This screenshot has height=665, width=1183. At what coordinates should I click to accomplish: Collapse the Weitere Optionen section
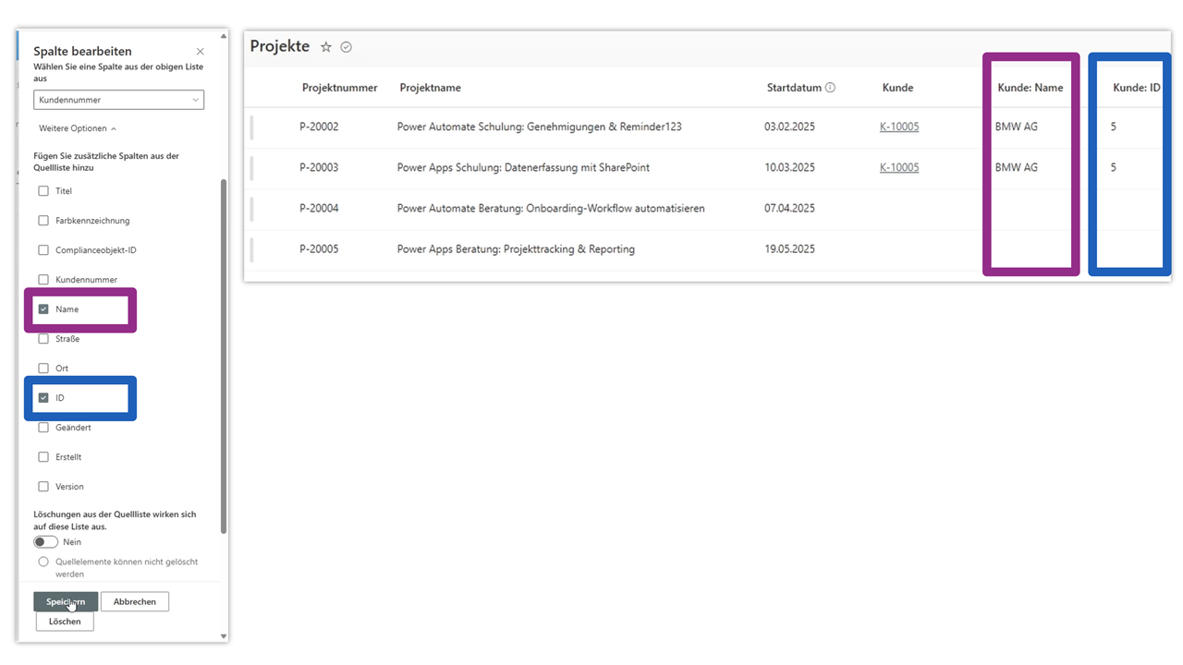(78, 128)
